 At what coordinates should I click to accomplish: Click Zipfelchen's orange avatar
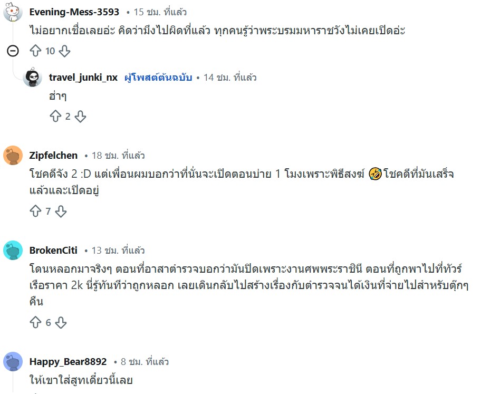click(13, 156)
